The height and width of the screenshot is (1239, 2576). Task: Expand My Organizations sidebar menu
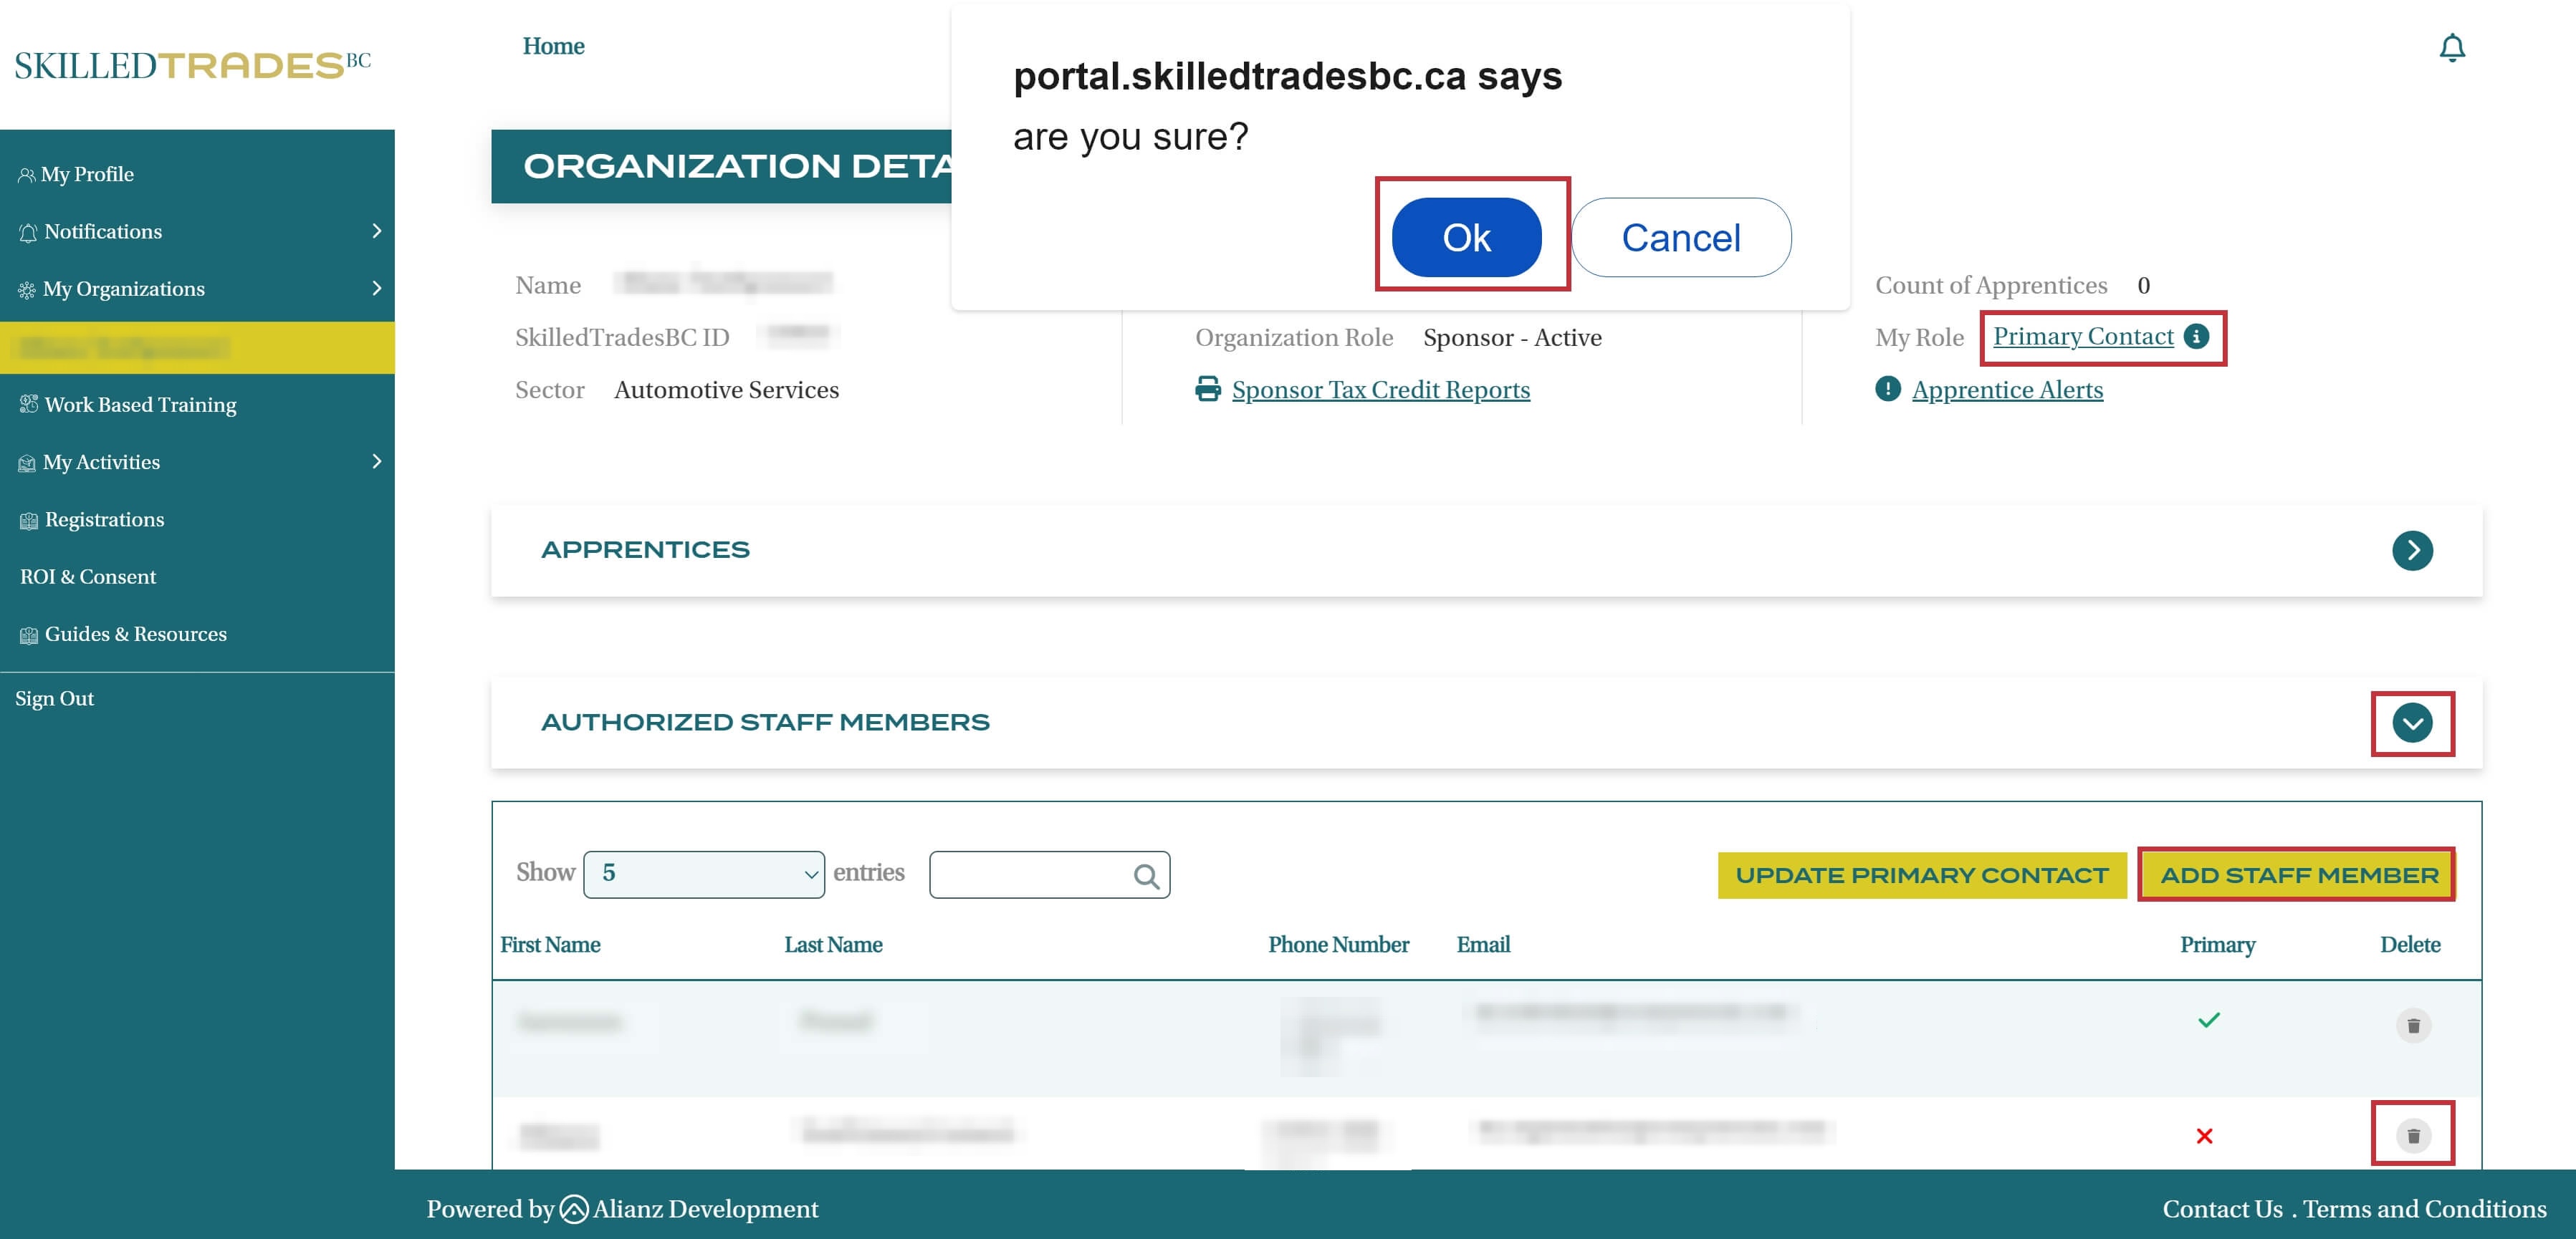[x=376, y=288]
